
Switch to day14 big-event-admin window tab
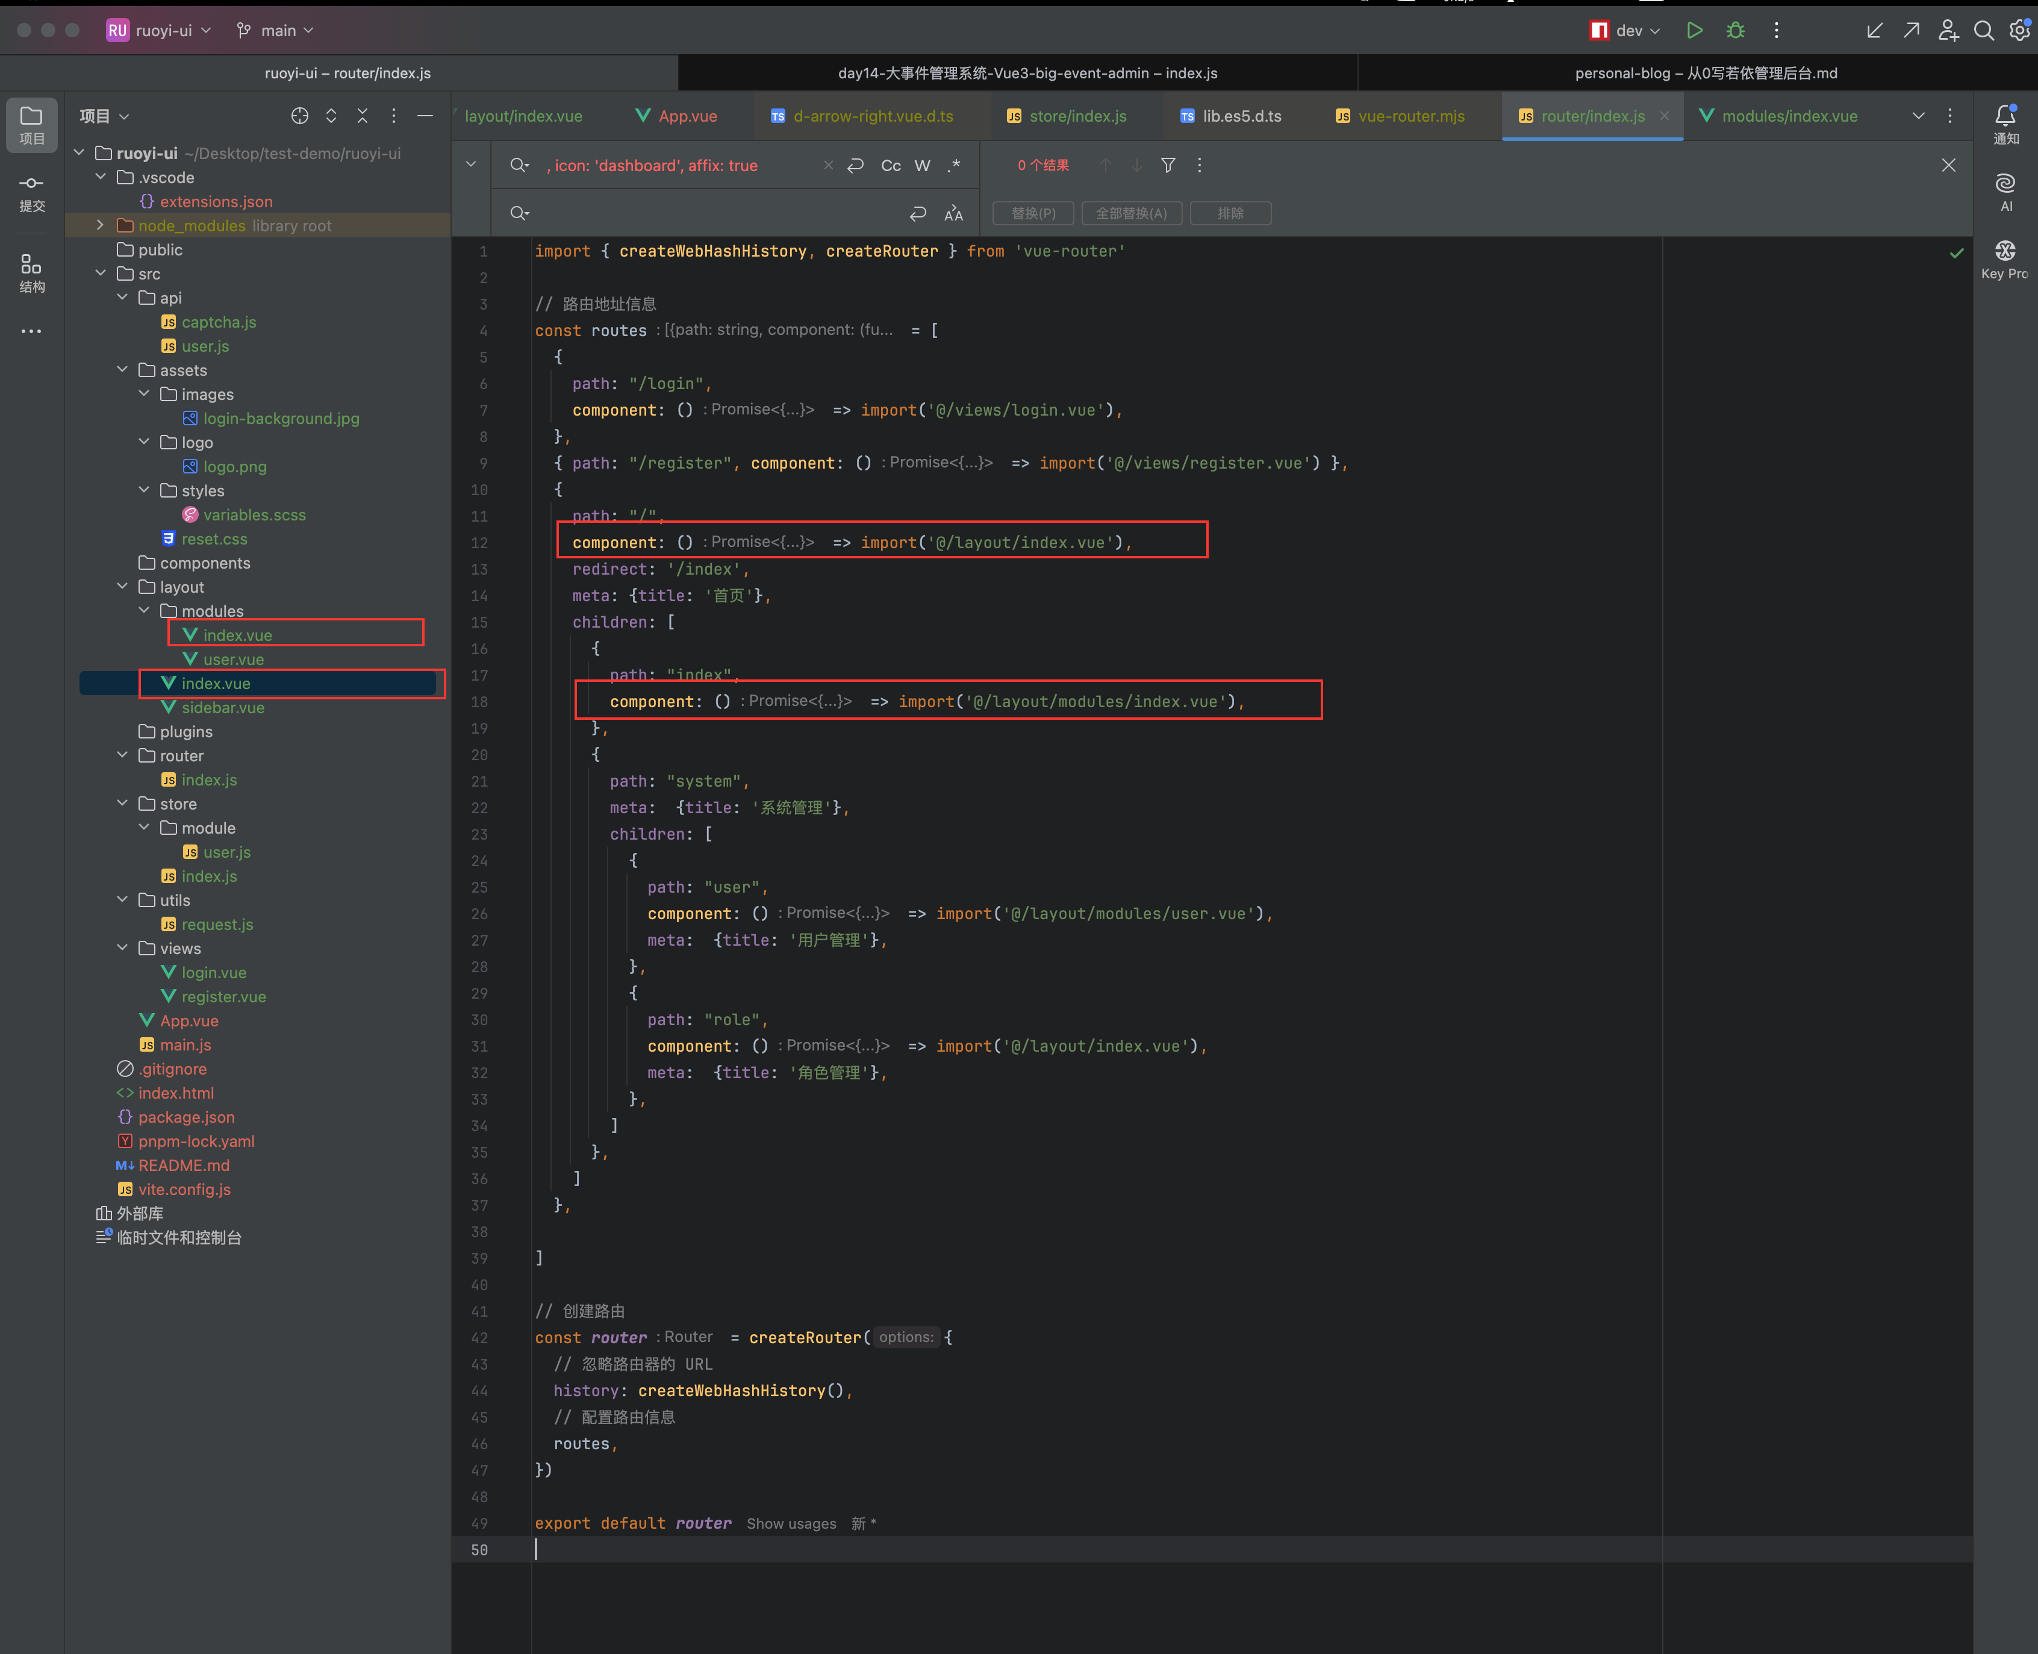tap(1027, 73)
